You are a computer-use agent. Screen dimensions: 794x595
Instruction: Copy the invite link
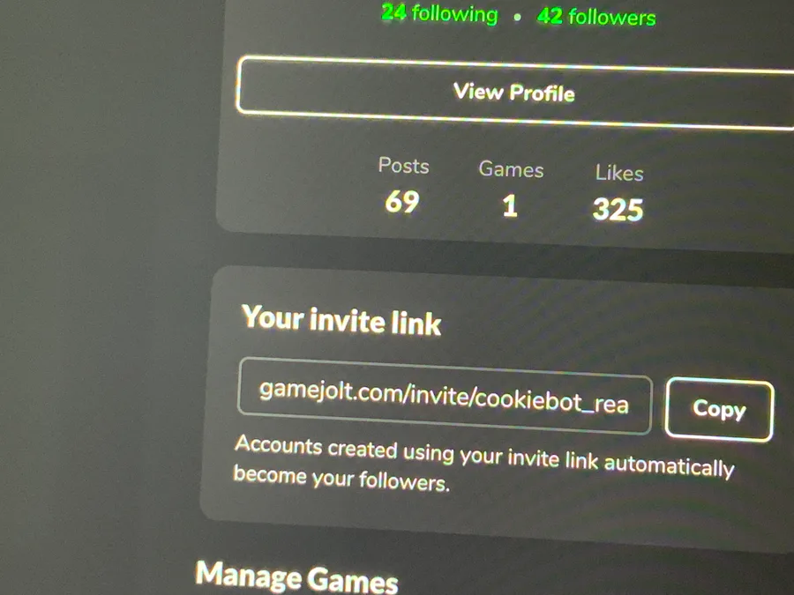click(x=719, y=409)
